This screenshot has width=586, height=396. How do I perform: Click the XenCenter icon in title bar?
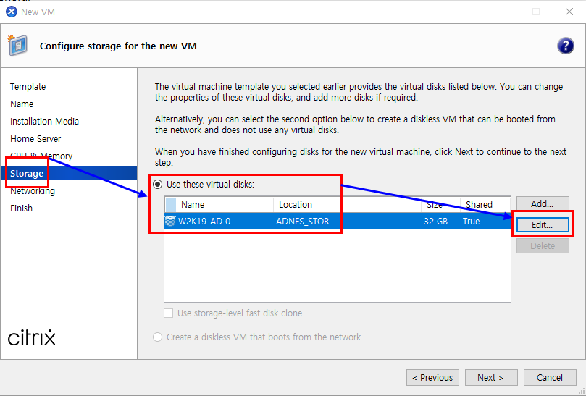(12, 12)
